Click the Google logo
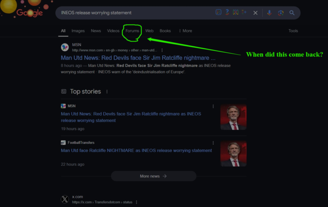This screenshot has height=207, width=328. coord(30,13)
